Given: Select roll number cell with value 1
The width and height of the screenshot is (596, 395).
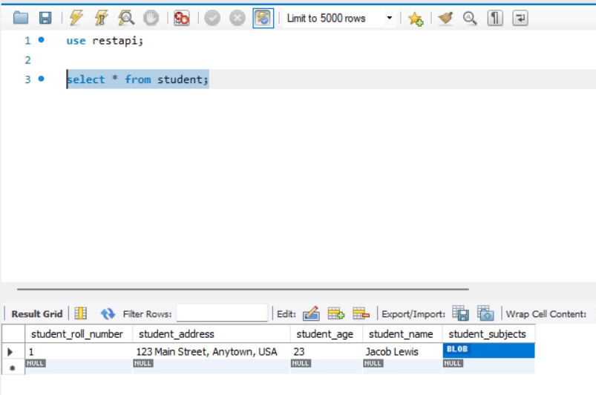Looking at the screenshot, I should 79,351.
